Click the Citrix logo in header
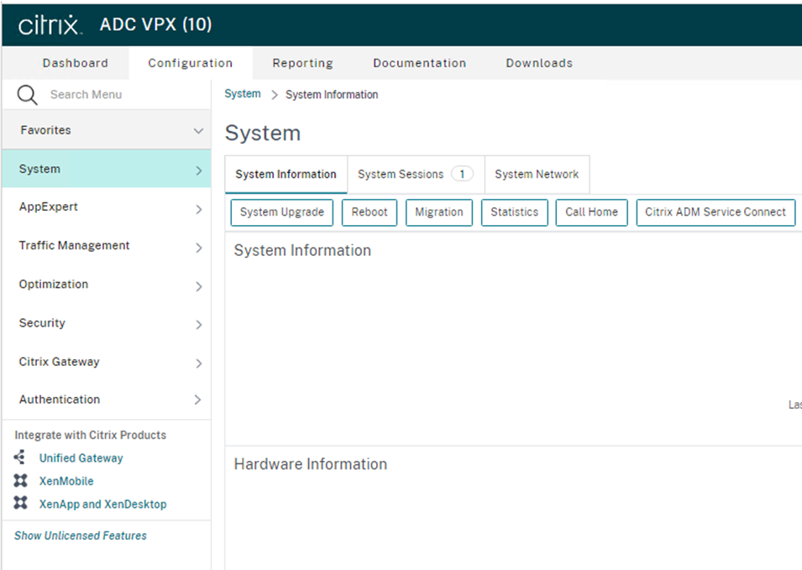The image size is (802, 570). tap(50, 25)
